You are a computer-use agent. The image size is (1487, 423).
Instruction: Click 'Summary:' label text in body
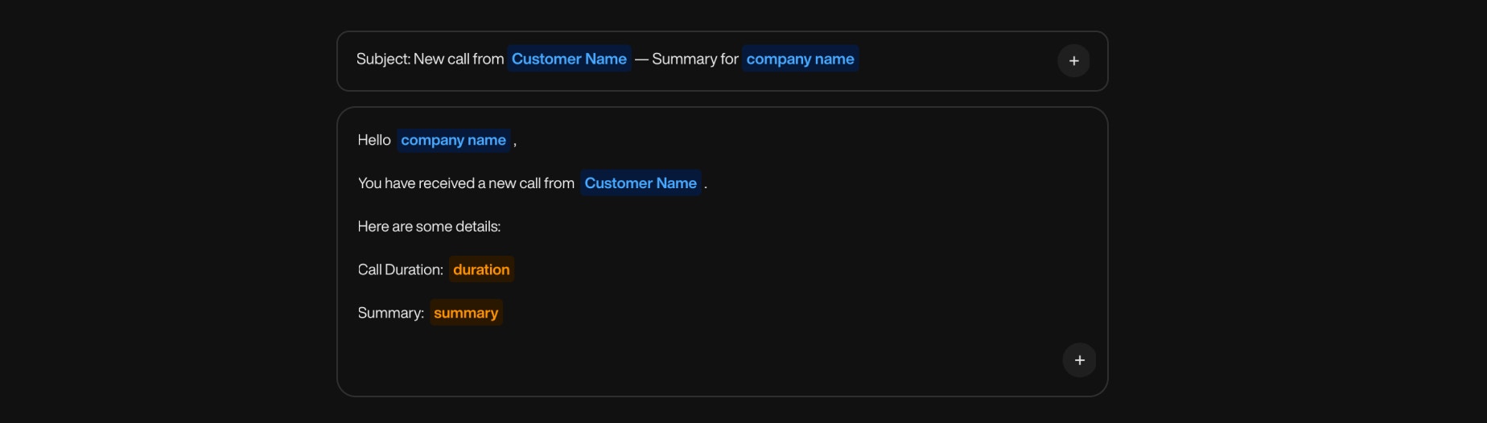pyautogui.click(x=391, y=313)
